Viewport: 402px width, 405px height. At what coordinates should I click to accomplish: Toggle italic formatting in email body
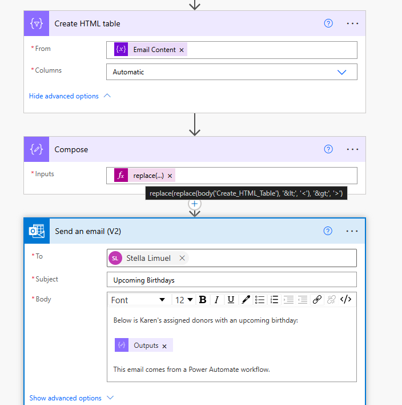pyautogui.click(x=216, y=300)
